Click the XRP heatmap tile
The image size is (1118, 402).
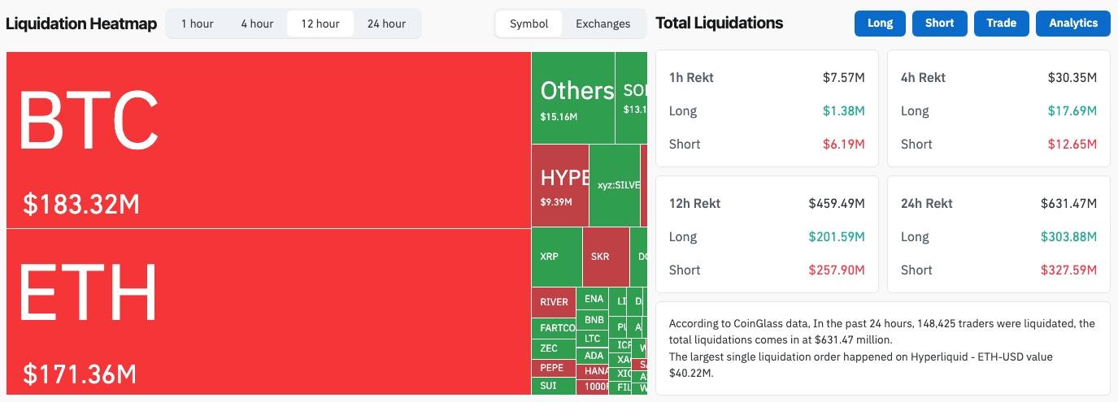pos(556,257)
